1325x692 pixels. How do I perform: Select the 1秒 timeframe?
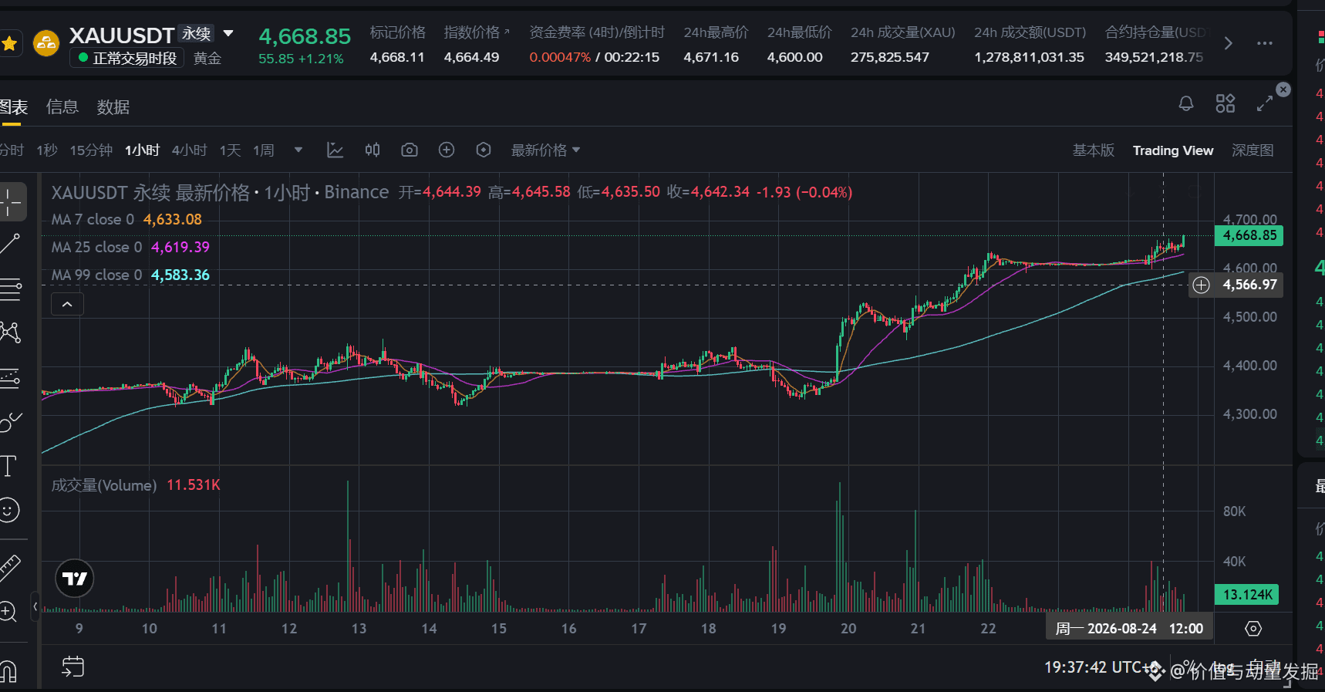[47, 150]
